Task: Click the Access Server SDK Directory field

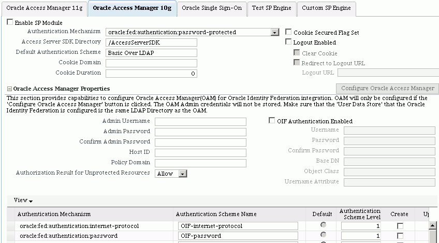Action: [151, 42]
